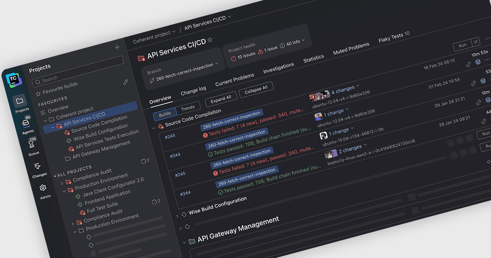Click the investigations counter beside Full Test Suite
Viewport: 491px width, 258px height.
click(156, 201)
